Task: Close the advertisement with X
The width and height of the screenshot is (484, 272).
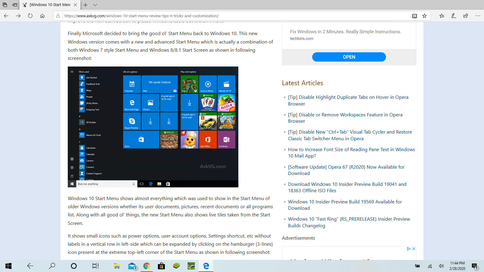Action: pyautogui.click(x=414, y=249)
